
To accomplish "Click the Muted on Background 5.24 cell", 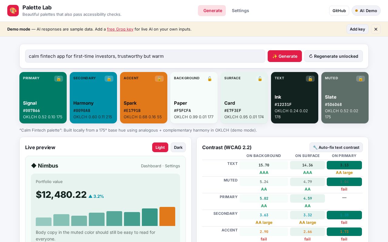I will [264, 182].
